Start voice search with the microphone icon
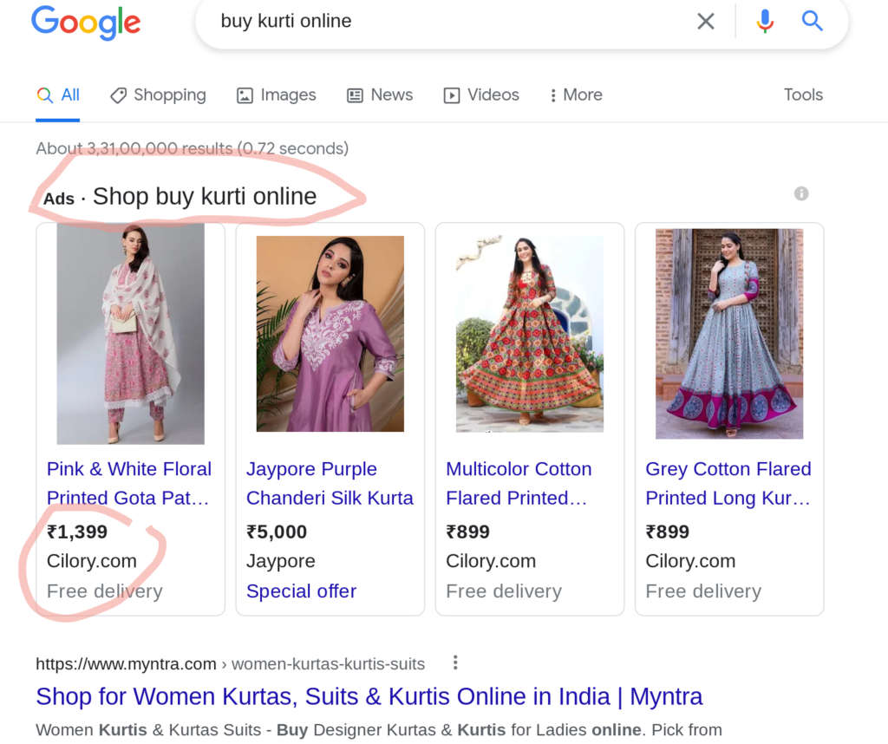The height and width of the screenshot is (744, 888). (x=765, y=22)
